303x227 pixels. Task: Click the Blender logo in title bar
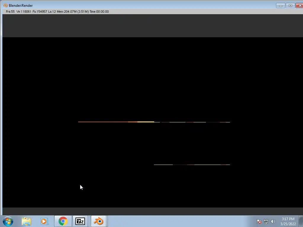coord(5,5)
